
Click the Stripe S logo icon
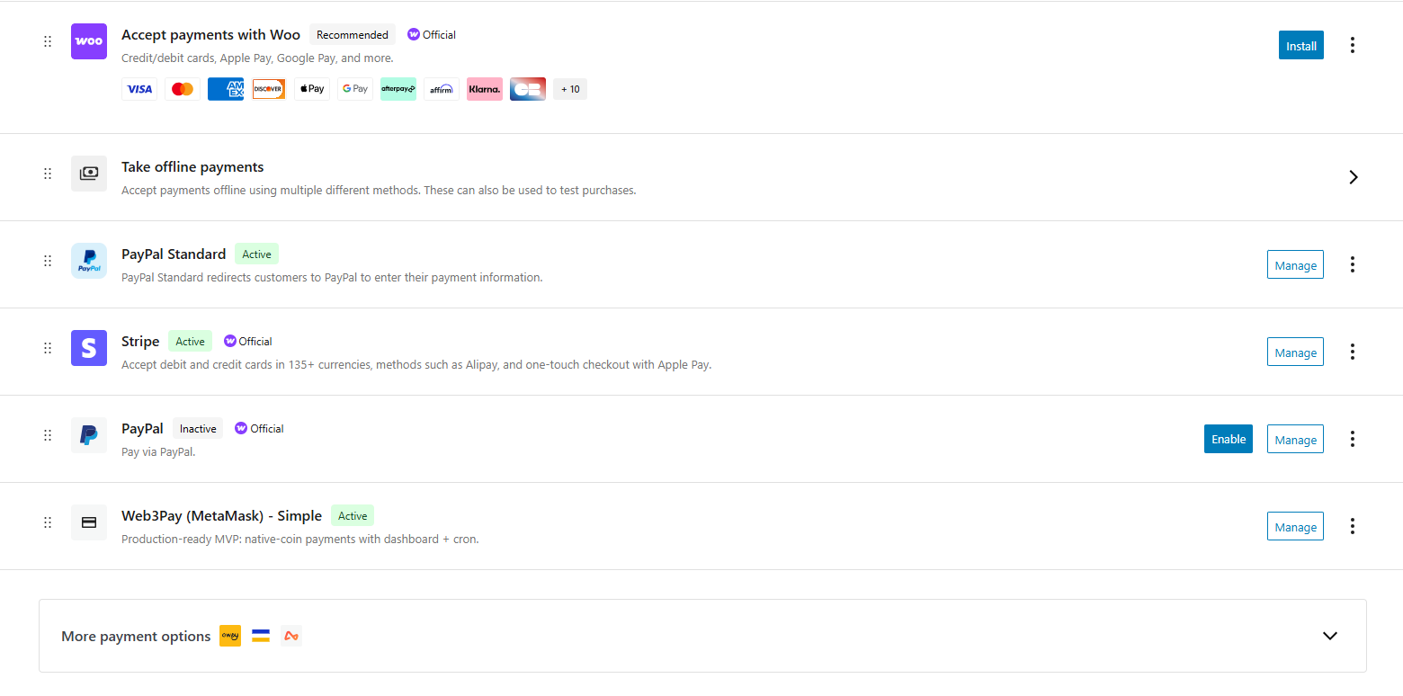(89, 348)
